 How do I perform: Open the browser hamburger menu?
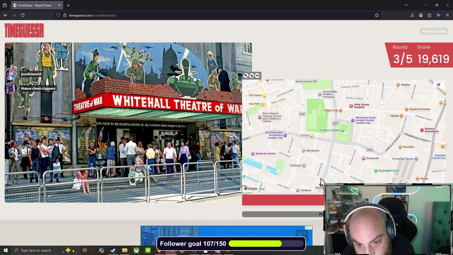447,15
